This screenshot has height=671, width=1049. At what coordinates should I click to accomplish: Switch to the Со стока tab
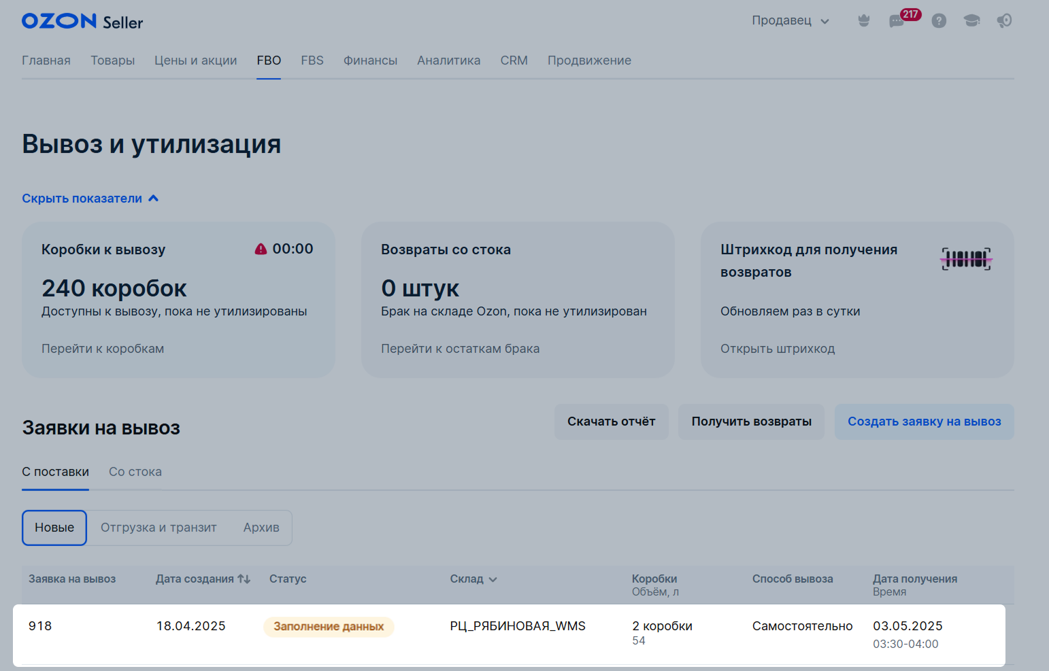click(x=135, y=472)
